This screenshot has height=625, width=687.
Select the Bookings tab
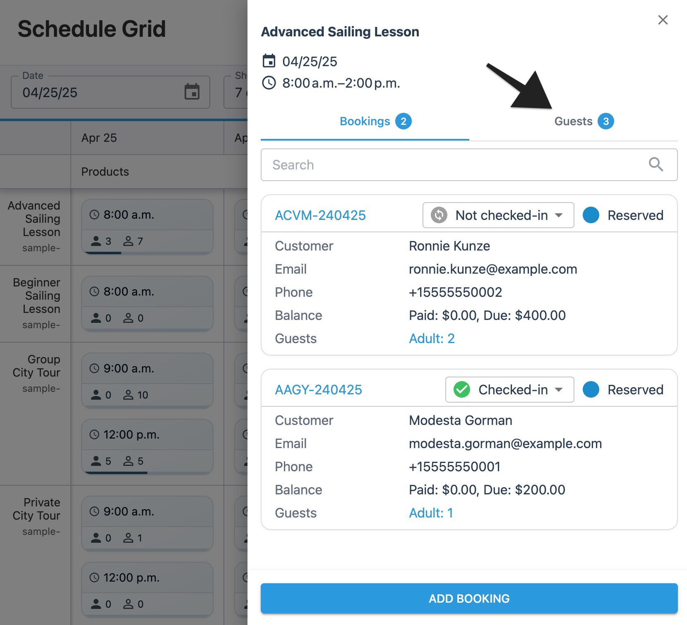[x=365, y=121]
